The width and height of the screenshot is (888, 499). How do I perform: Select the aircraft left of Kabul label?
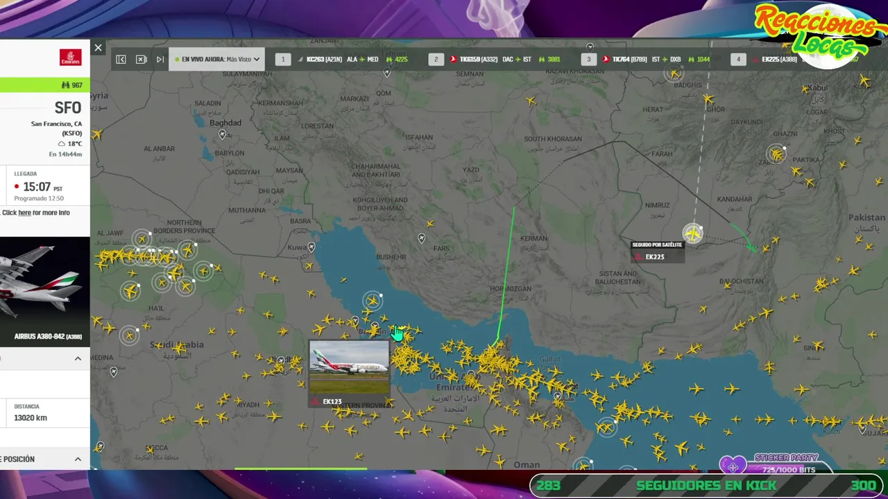click(x=805, y=89)
